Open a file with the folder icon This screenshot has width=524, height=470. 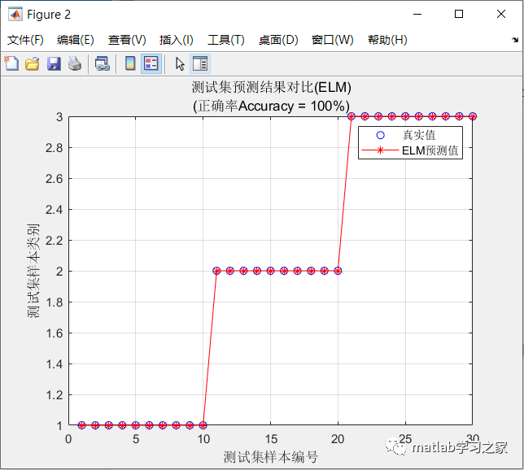tap(33, 63)
